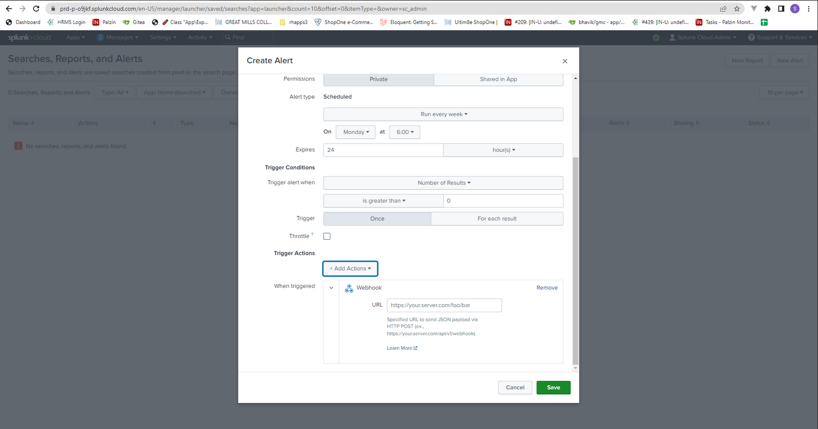Select the Once trigger option
The width and height of the screenshot is (818, 429).
(377, 219)
